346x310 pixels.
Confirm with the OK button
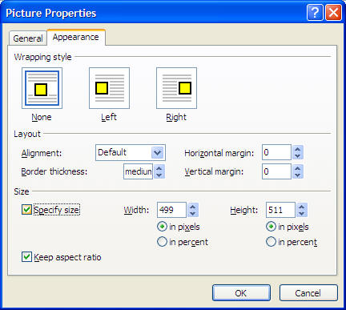pyautogui.click(x=241, y=293)
